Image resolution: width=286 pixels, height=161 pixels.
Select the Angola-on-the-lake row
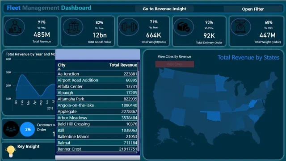coord(97,105)
